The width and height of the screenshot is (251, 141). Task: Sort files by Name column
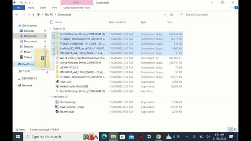coord(59,22)
